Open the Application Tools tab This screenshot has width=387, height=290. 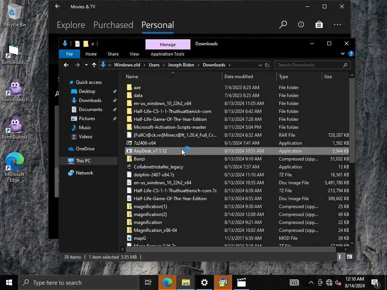pos(167,54)
